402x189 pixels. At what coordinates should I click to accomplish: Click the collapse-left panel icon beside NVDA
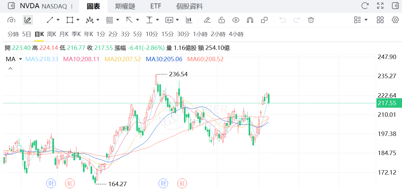coord(11,6)
